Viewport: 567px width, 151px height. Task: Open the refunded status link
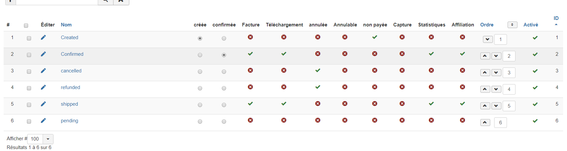(71, 87)
